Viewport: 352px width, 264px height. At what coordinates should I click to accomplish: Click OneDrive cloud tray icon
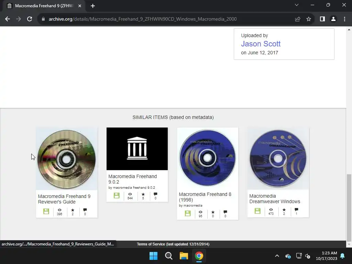coord(288,256)
